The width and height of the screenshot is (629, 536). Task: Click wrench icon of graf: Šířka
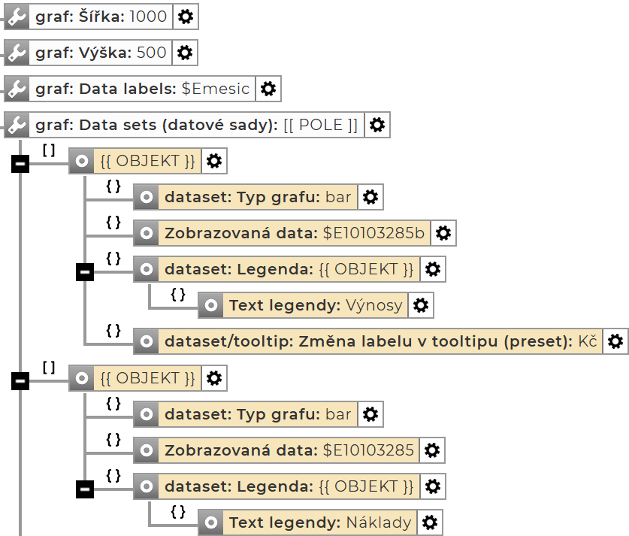tap(17, 17)
